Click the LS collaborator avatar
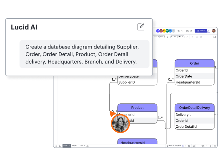 (x=158, y=31)
